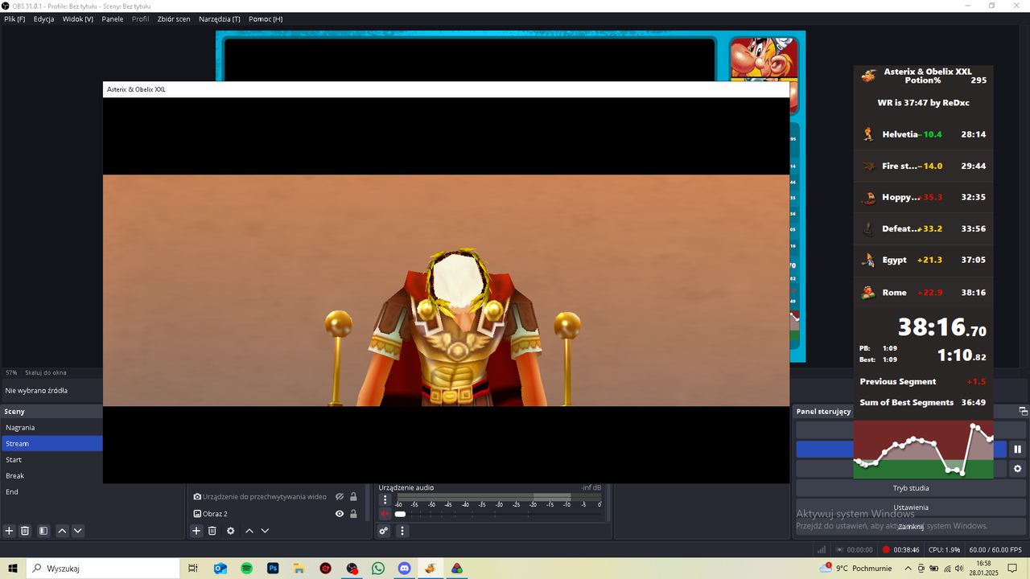Select the Obraz 2 source row
Image resolution: width=1030 pixels, height=579 pixels.
[x=277, y=514]
